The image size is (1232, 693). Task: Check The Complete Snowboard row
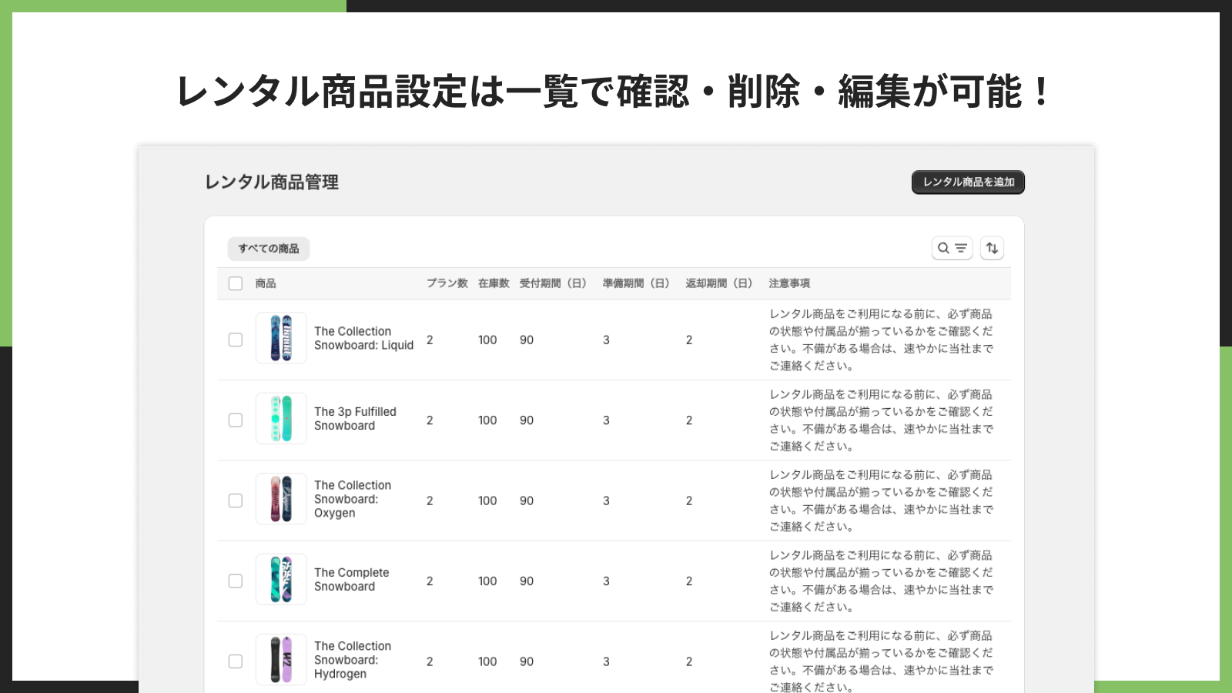[x=236, y=580]
